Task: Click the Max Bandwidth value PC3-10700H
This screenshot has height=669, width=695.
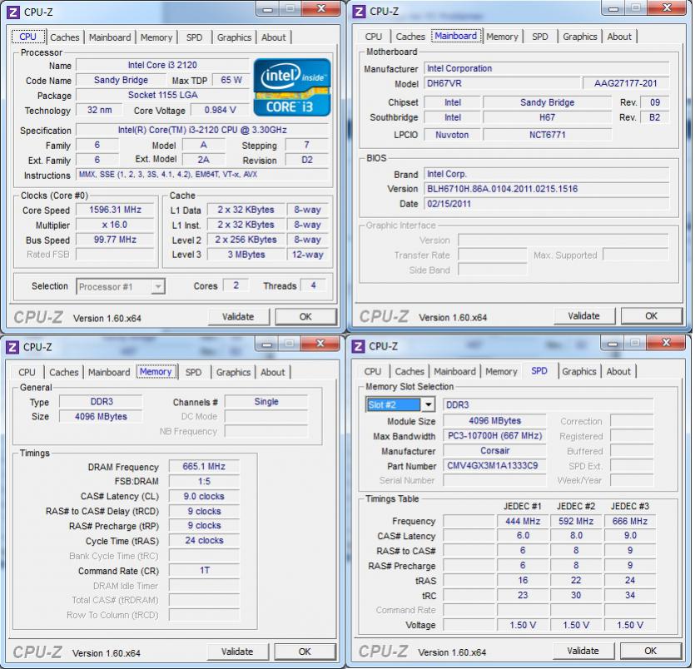Action: [x=494, y=435]
